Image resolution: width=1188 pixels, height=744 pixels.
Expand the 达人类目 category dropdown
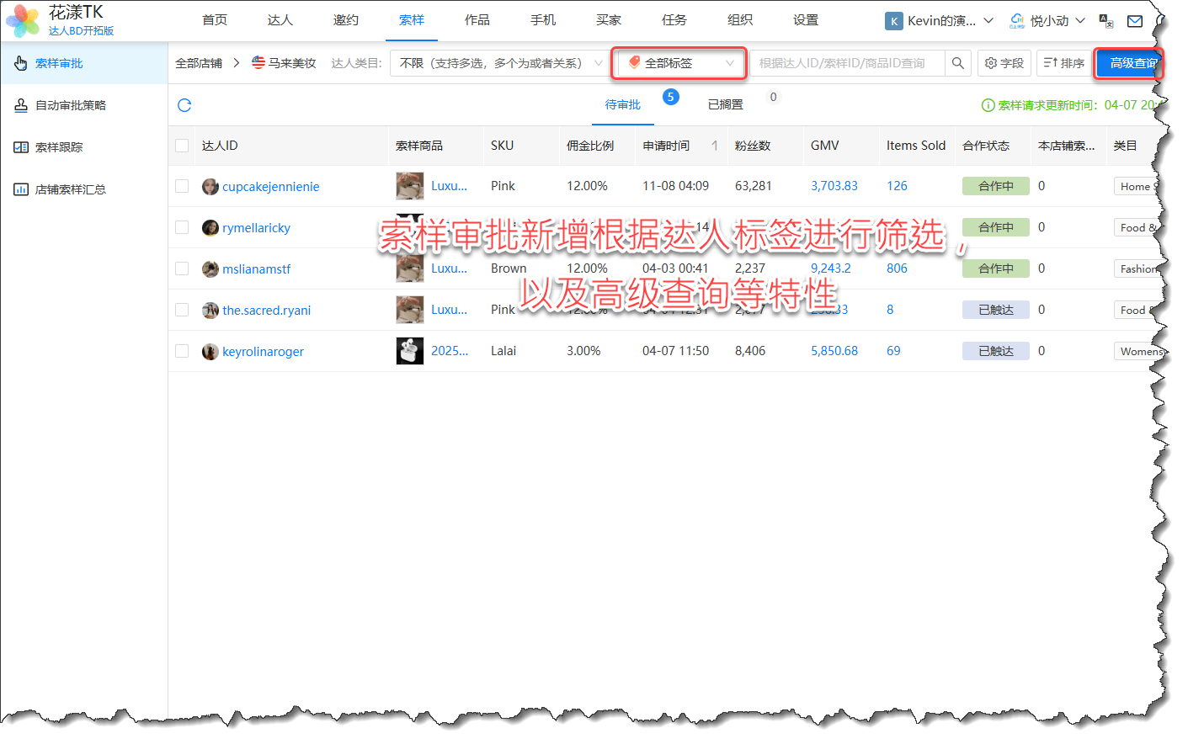click(x=500, y=63)
